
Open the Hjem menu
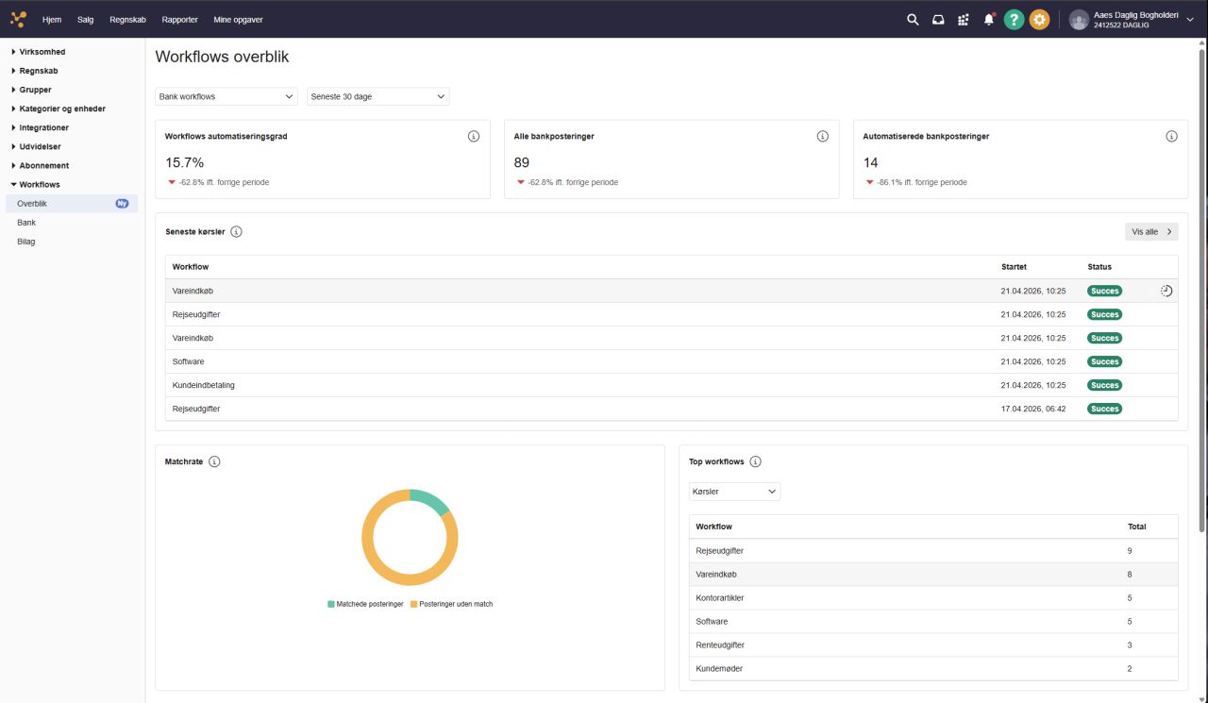coord(52,19)
